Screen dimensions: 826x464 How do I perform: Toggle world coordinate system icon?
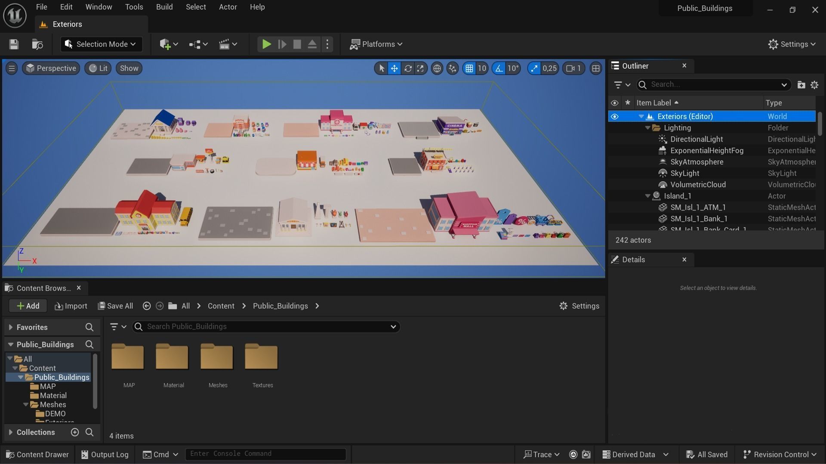[x=437, y=68]
